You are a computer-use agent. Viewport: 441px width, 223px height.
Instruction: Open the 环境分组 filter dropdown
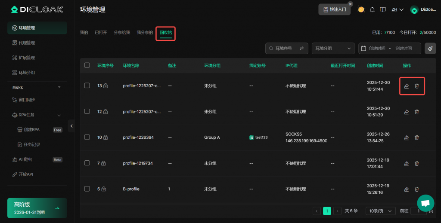(x=333, y=49)
